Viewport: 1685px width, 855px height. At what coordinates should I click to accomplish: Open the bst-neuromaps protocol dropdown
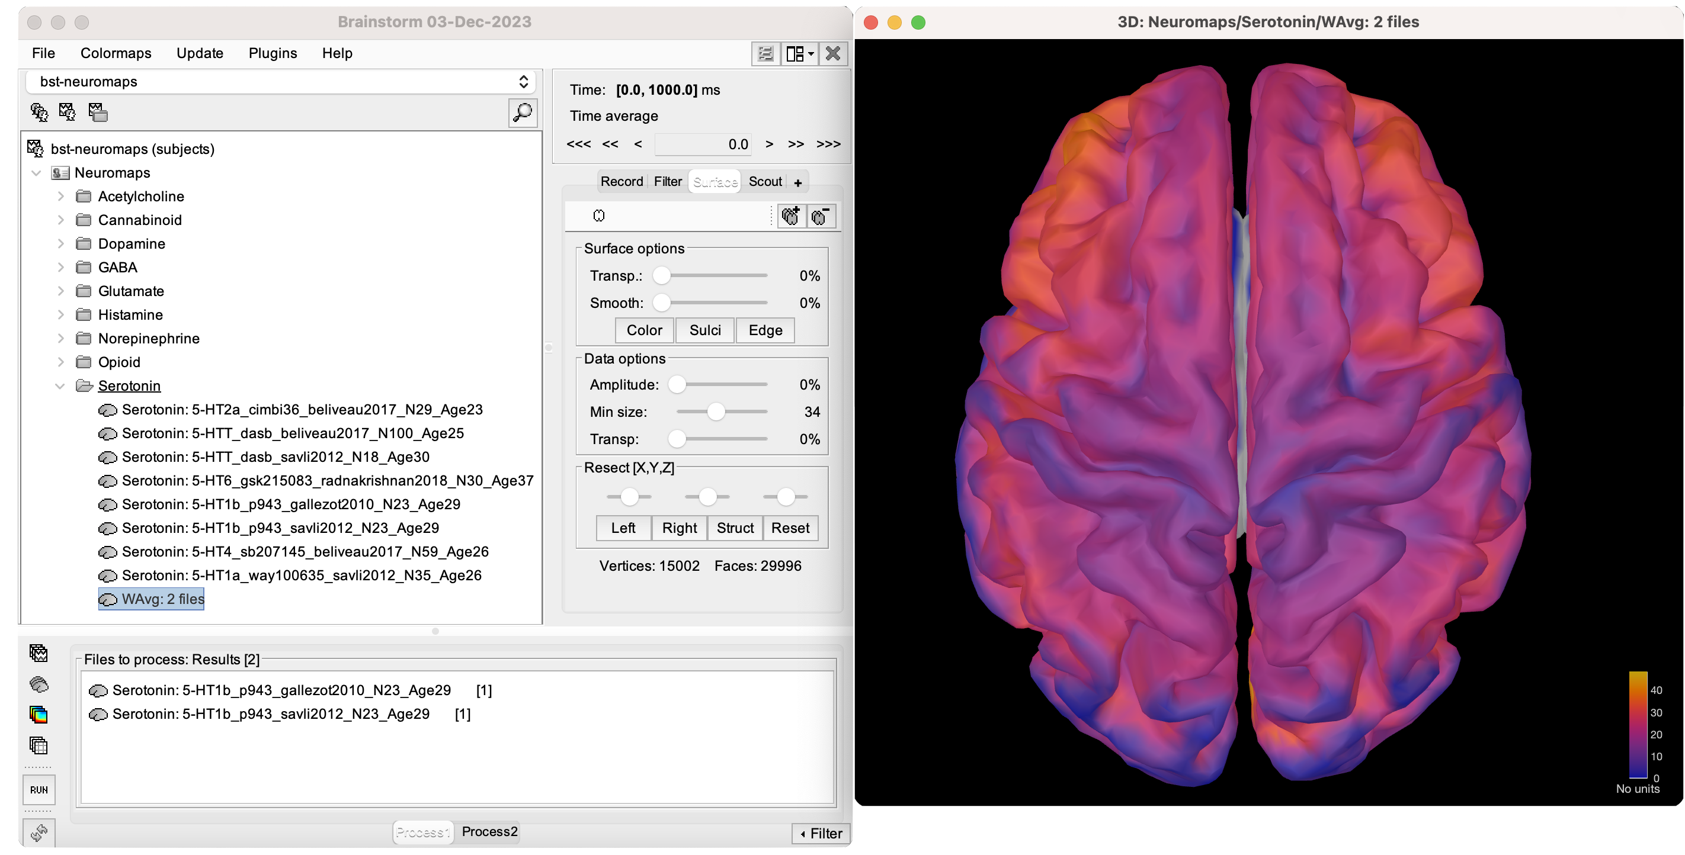(281, 82)
